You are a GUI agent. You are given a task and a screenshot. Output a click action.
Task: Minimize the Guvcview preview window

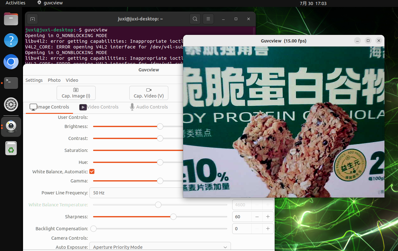(x=357, y=41)
